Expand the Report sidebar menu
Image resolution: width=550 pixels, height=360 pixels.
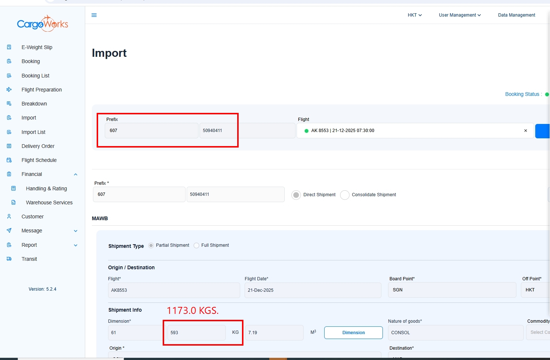(76, 245)
